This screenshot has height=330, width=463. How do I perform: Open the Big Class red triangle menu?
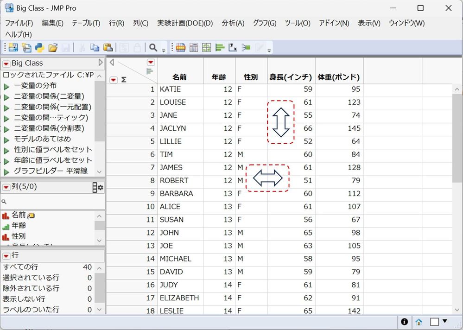coord(6,63)
